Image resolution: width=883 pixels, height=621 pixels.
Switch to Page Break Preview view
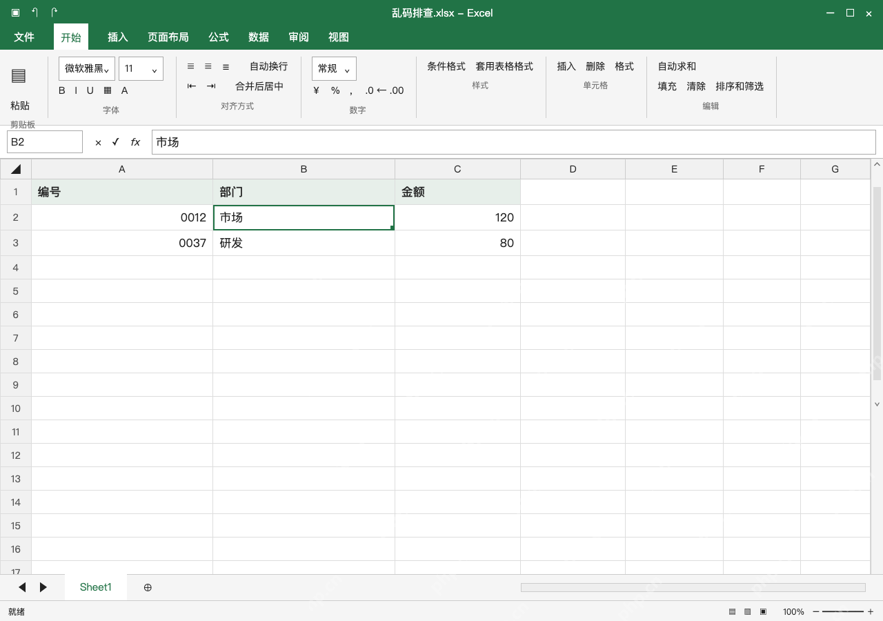click(x=763, y=611)
